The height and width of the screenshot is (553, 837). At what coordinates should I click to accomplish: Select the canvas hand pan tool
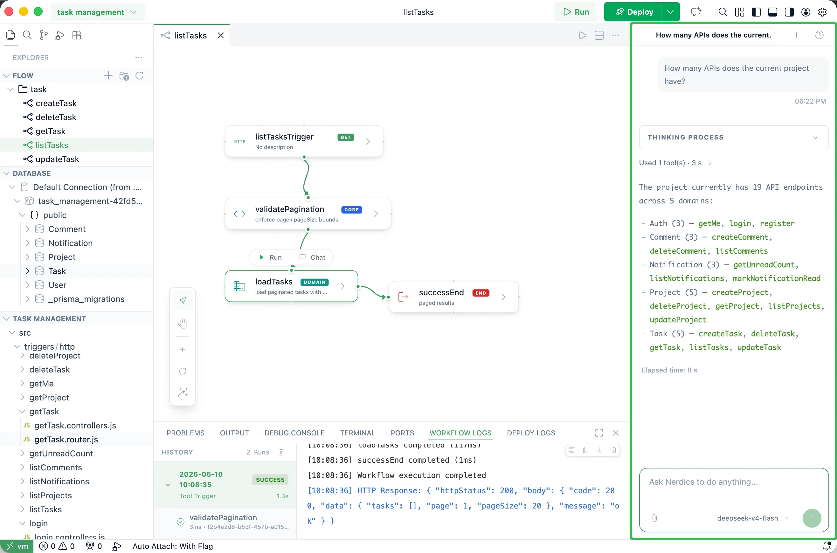pyautogui.click(x=183, y=324)
